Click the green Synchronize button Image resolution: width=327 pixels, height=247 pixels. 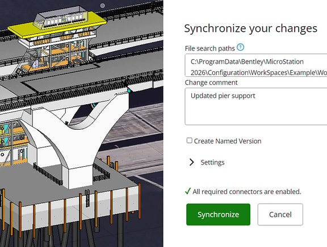coord(218,215)
